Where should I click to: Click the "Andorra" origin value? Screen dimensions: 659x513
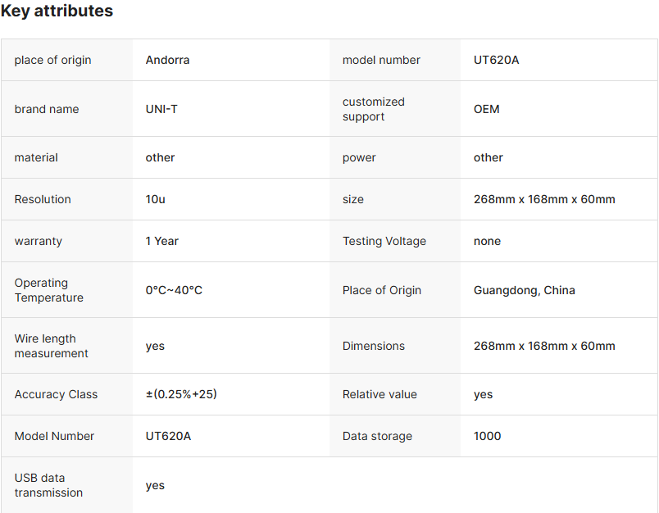click(x=167, y=60)
